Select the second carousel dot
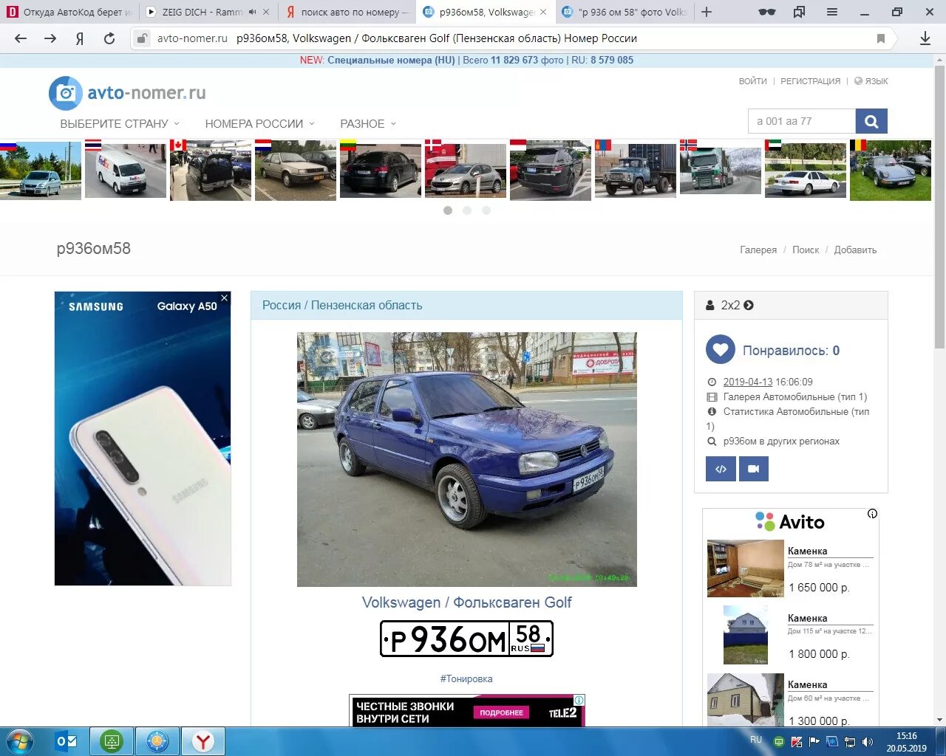946x756 pixels. click(x=467, y=210)
